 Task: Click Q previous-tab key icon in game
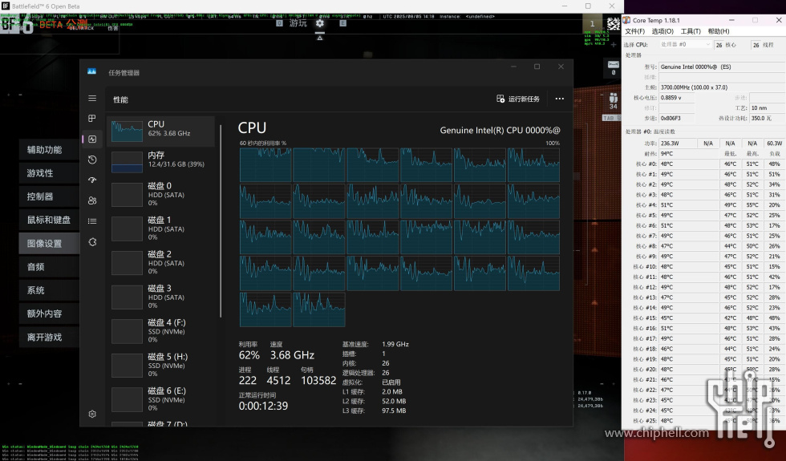coord(279,23)
